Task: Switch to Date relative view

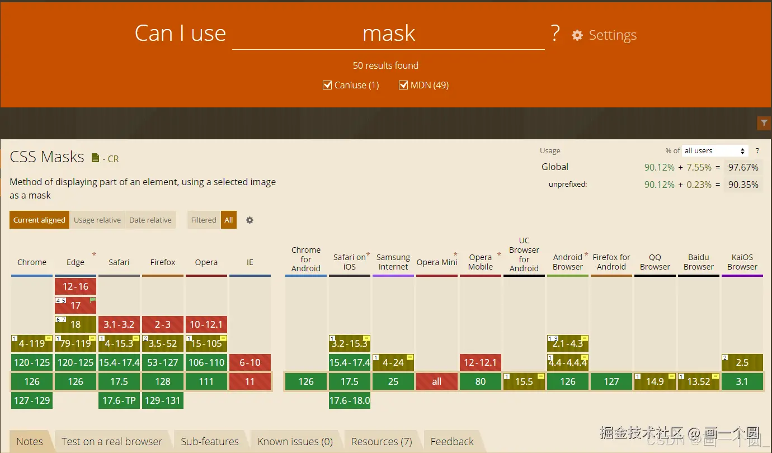Action: [x=150, y=220]
